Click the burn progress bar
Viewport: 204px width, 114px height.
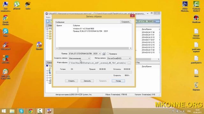(x=94, y=72)
